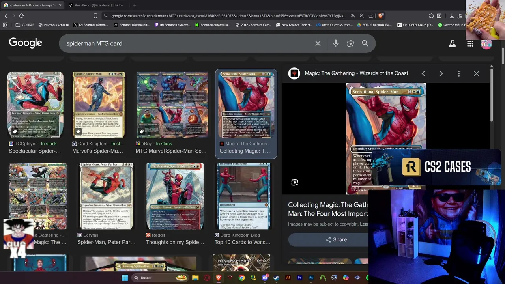Open the Amazing Spider-Man Reddit thumbnail
This screenshot has height=284, width=505.
click(175, 196)
